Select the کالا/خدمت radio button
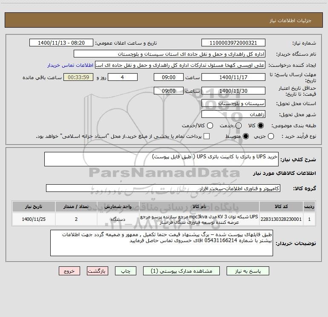328x317 pixels. pos(210,126)
